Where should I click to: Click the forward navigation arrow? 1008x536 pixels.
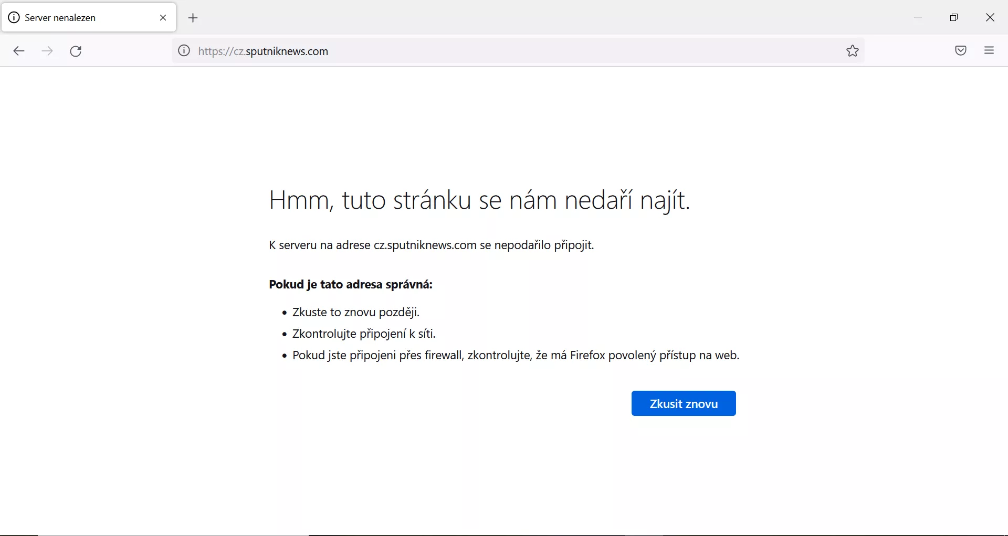click(x=47, y=51)
